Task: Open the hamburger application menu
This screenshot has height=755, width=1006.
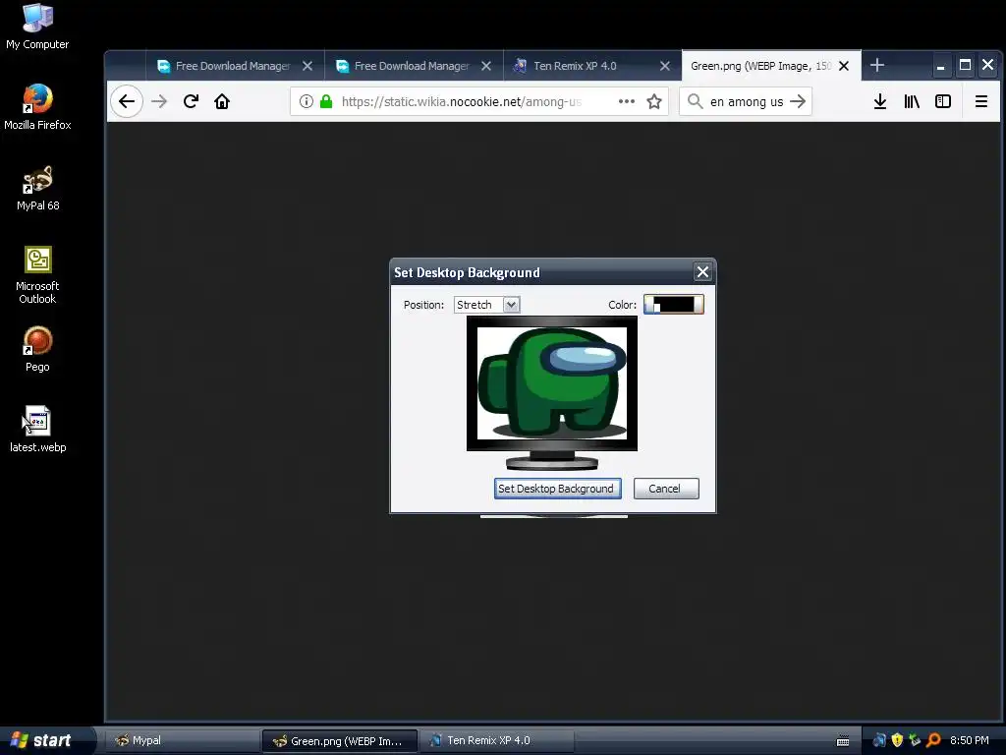Action: point(981,101)
